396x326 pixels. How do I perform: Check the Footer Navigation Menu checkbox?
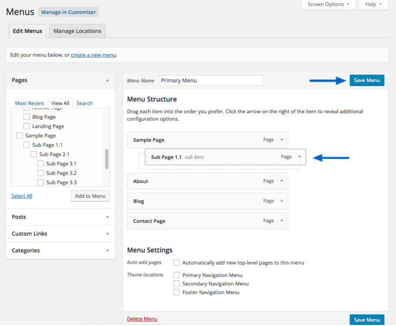point(177,292)
